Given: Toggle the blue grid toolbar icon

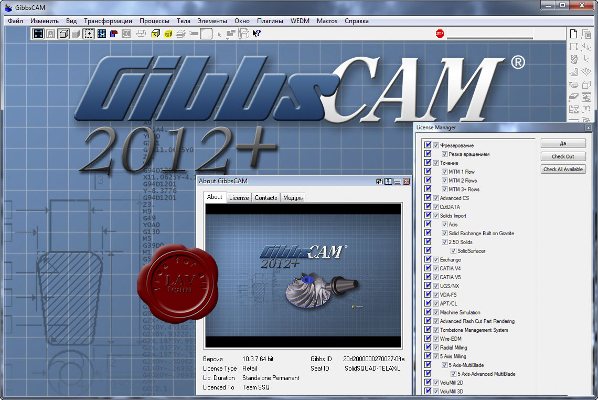Looking at the screenshot, I should click(101, 34).
